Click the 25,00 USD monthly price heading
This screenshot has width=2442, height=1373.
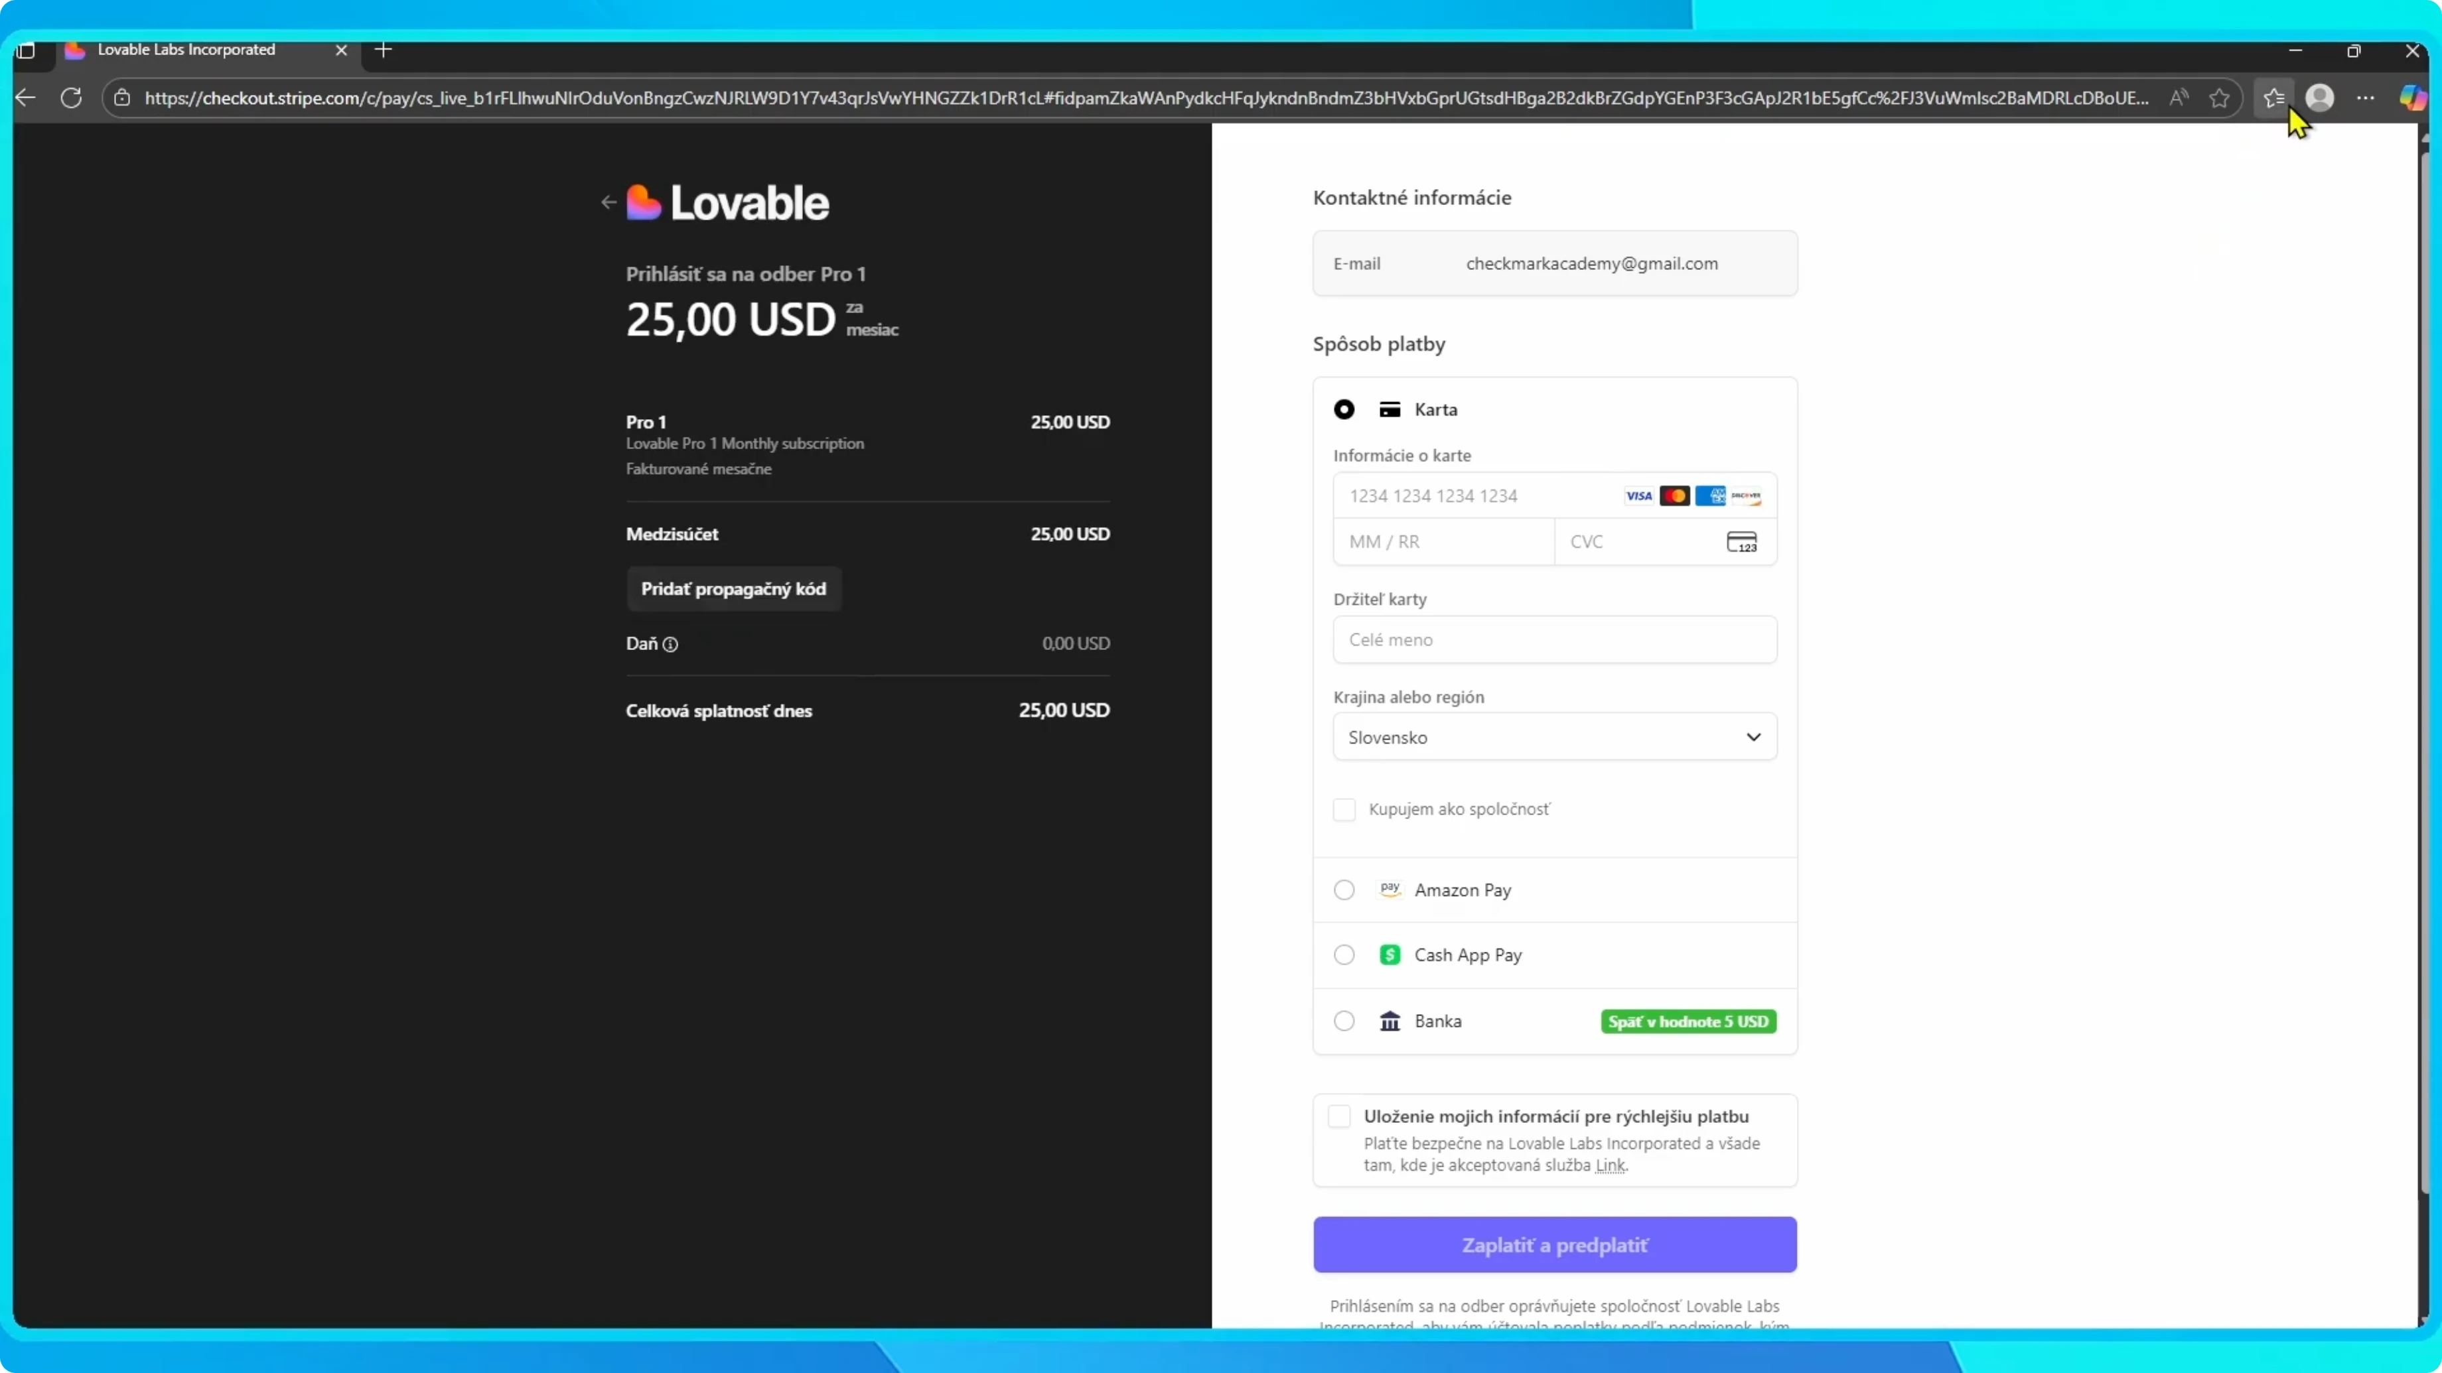point(730,319)
